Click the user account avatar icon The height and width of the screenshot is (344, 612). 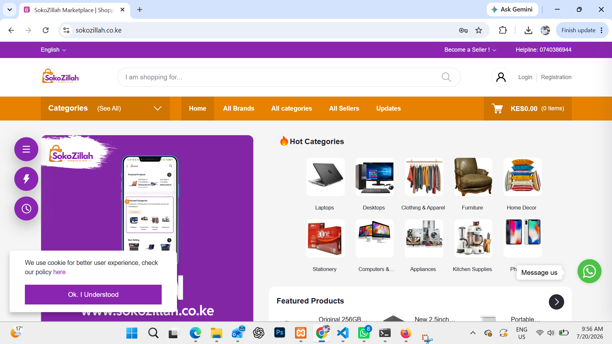[501, 77]
